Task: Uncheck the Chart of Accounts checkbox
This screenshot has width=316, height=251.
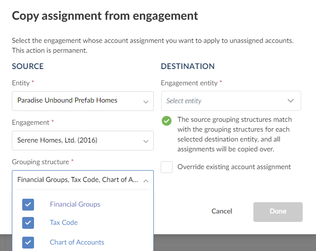Action: 28,242
